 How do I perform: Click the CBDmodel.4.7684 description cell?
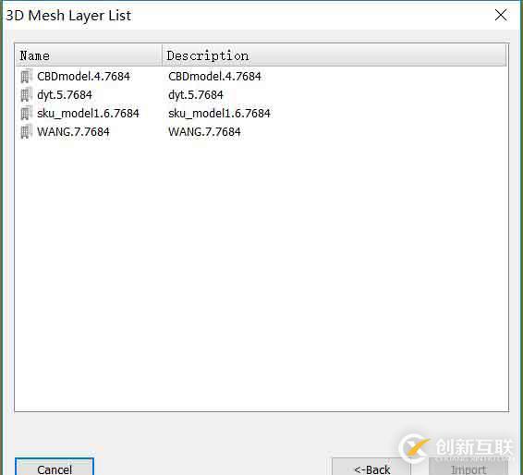(214, 77)
